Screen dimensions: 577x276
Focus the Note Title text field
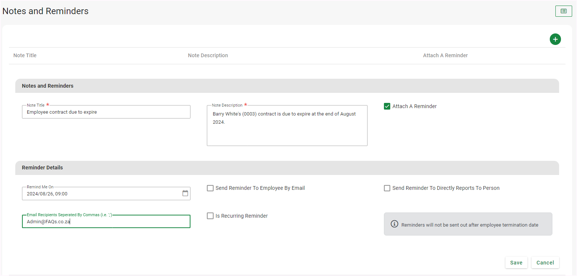click(106, 112)
